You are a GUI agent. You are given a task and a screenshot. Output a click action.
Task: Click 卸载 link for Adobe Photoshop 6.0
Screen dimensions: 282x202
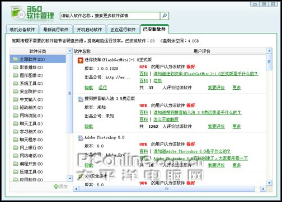tap(89, 165)
